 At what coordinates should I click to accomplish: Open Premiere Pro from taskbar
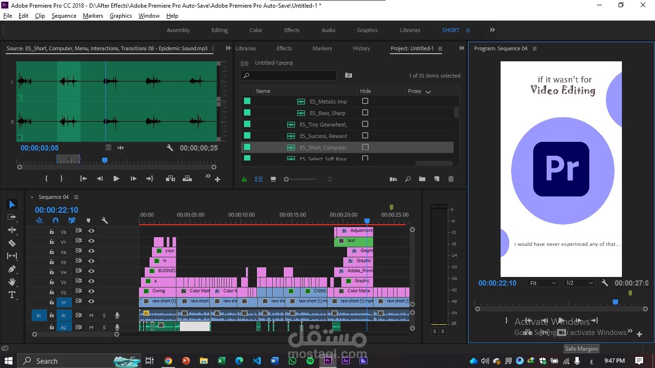pyautogui.click(x=328, y=361)
